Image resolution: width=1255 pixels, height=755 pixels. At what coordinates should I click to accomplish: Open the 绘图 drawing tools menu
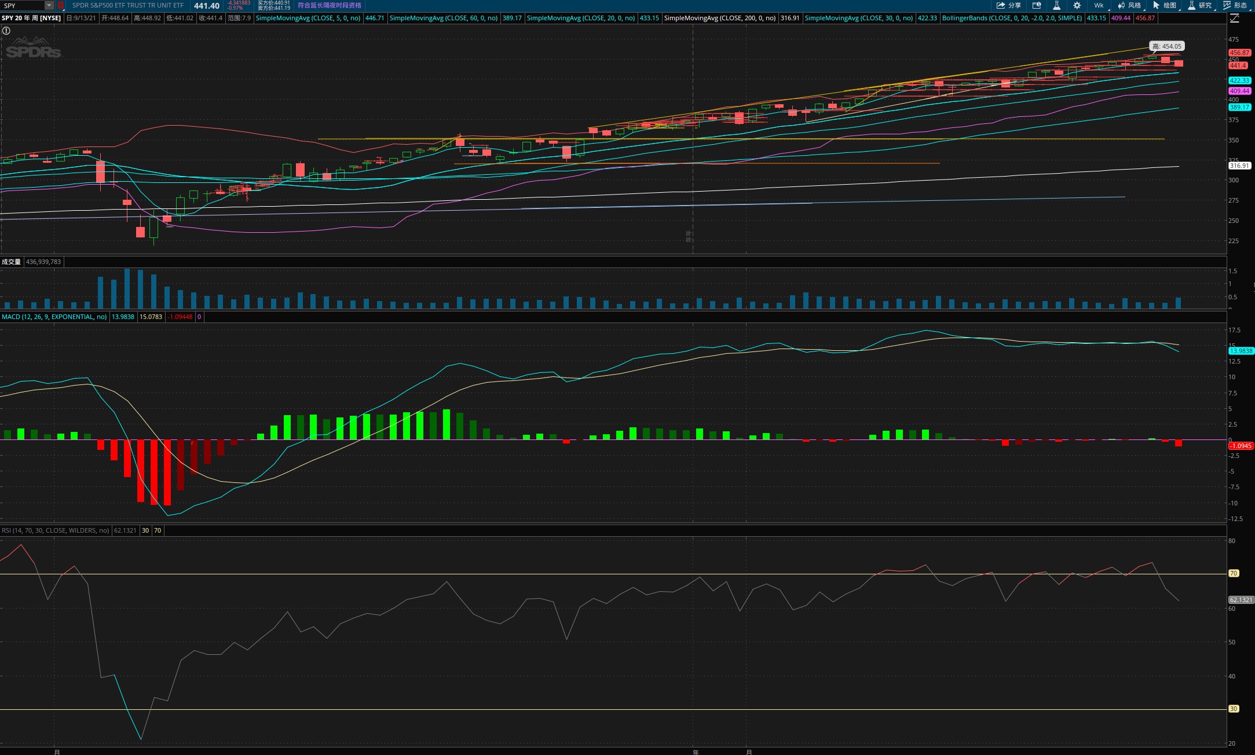point(1165,5)
